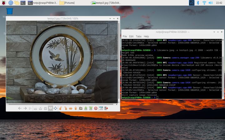The width and height of the screenshot is (225, 140).
Task: Save image as a new file
Action: coord(91,109)
